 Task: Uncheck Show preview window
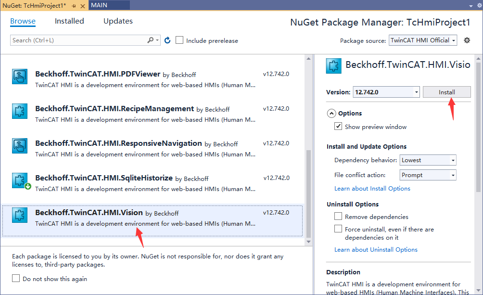pyautogui.click(x=338, y=127)
